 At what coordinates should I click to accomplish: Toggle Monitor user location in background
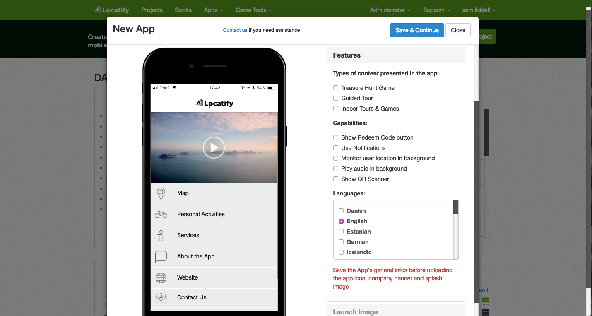(x=336, y=158)
